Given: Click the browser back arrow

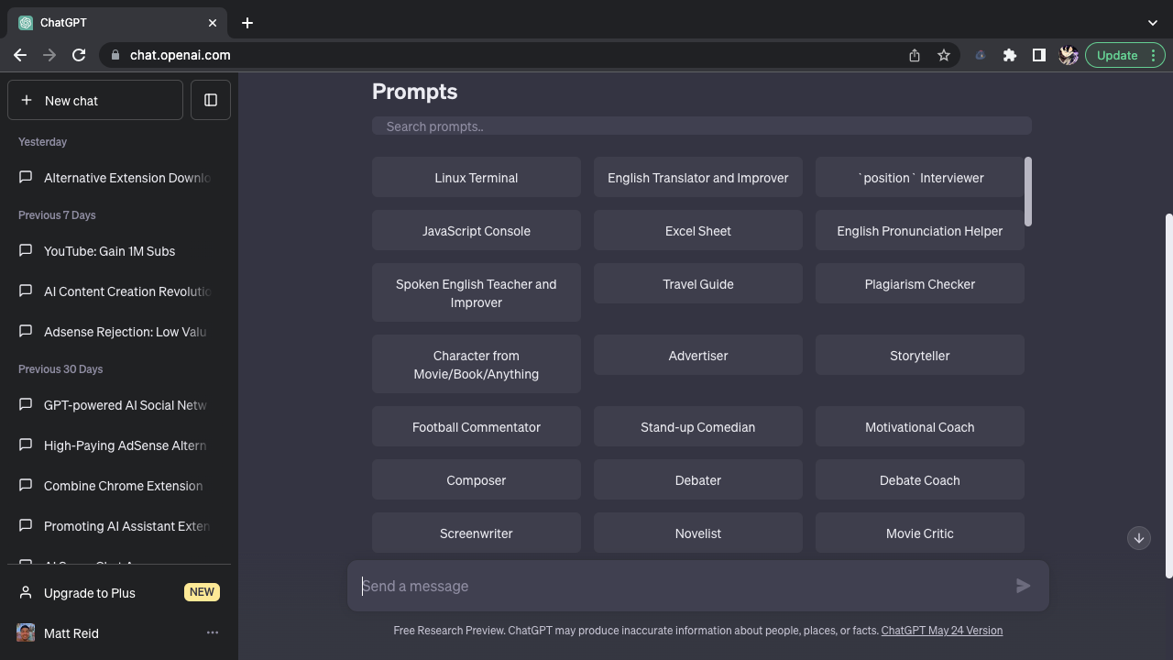Looking at the screenshot, I should (x=20, y=55).
